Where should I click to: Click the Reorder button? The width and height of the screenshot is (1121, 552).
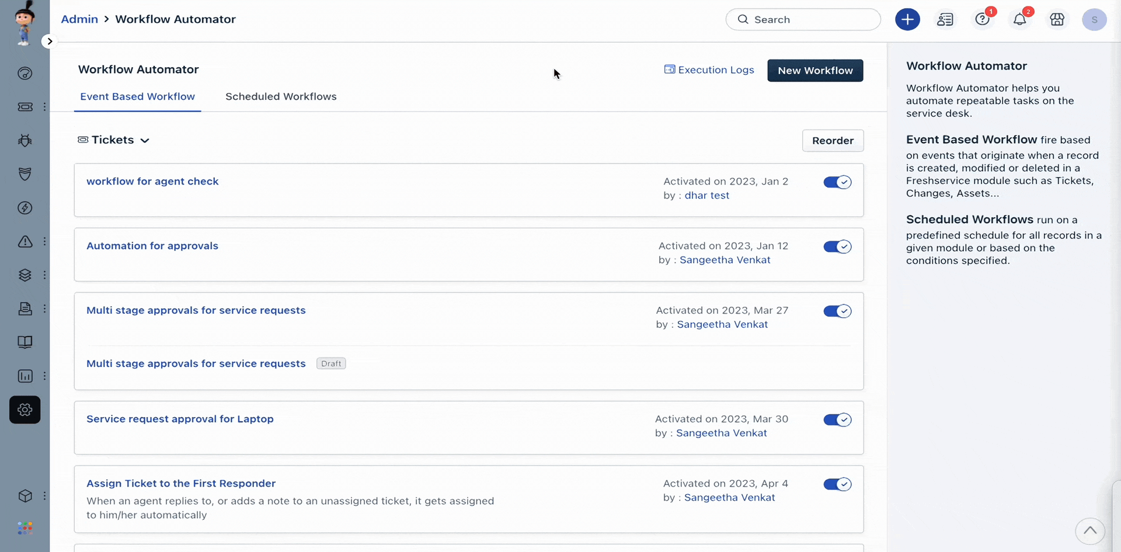(x=833, y=140)
